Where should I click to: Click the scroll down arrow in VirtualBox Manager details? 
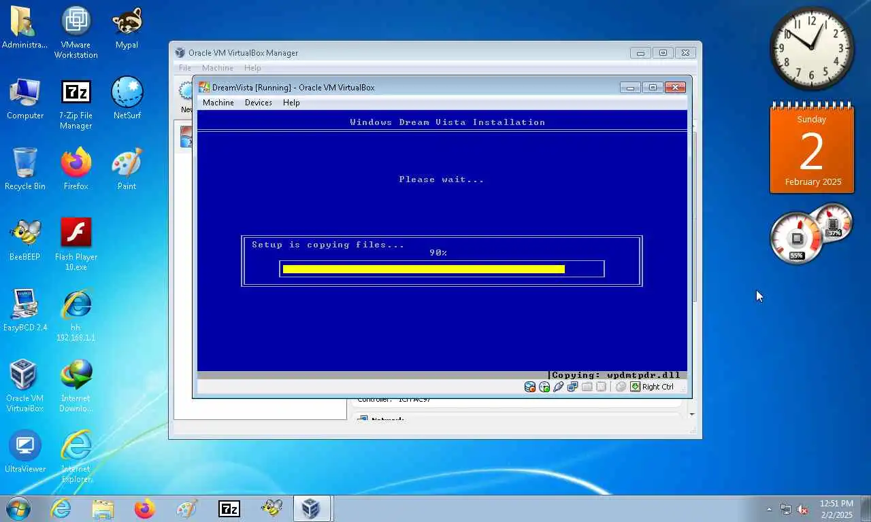click(x=692, y=415)
